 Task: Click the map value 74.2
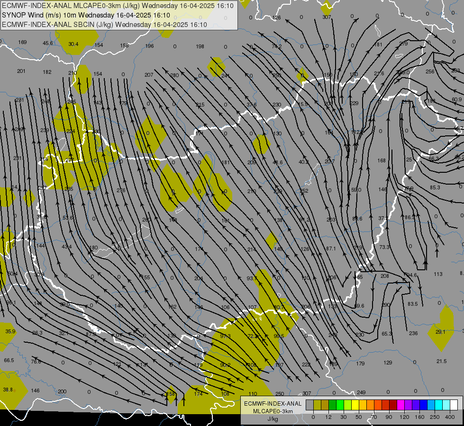click(277, 46)
